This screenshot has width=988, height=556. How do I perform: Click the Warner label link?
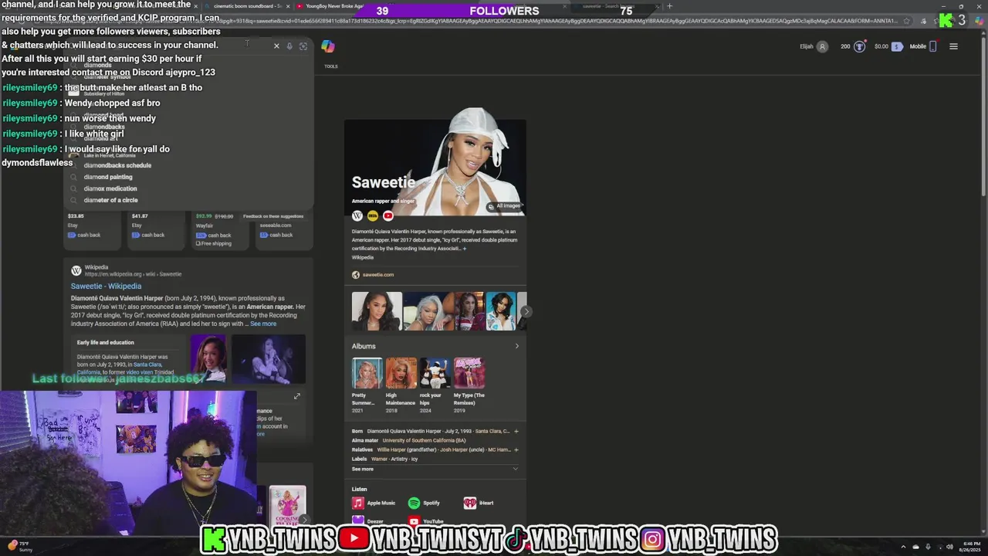coord(379,459)
